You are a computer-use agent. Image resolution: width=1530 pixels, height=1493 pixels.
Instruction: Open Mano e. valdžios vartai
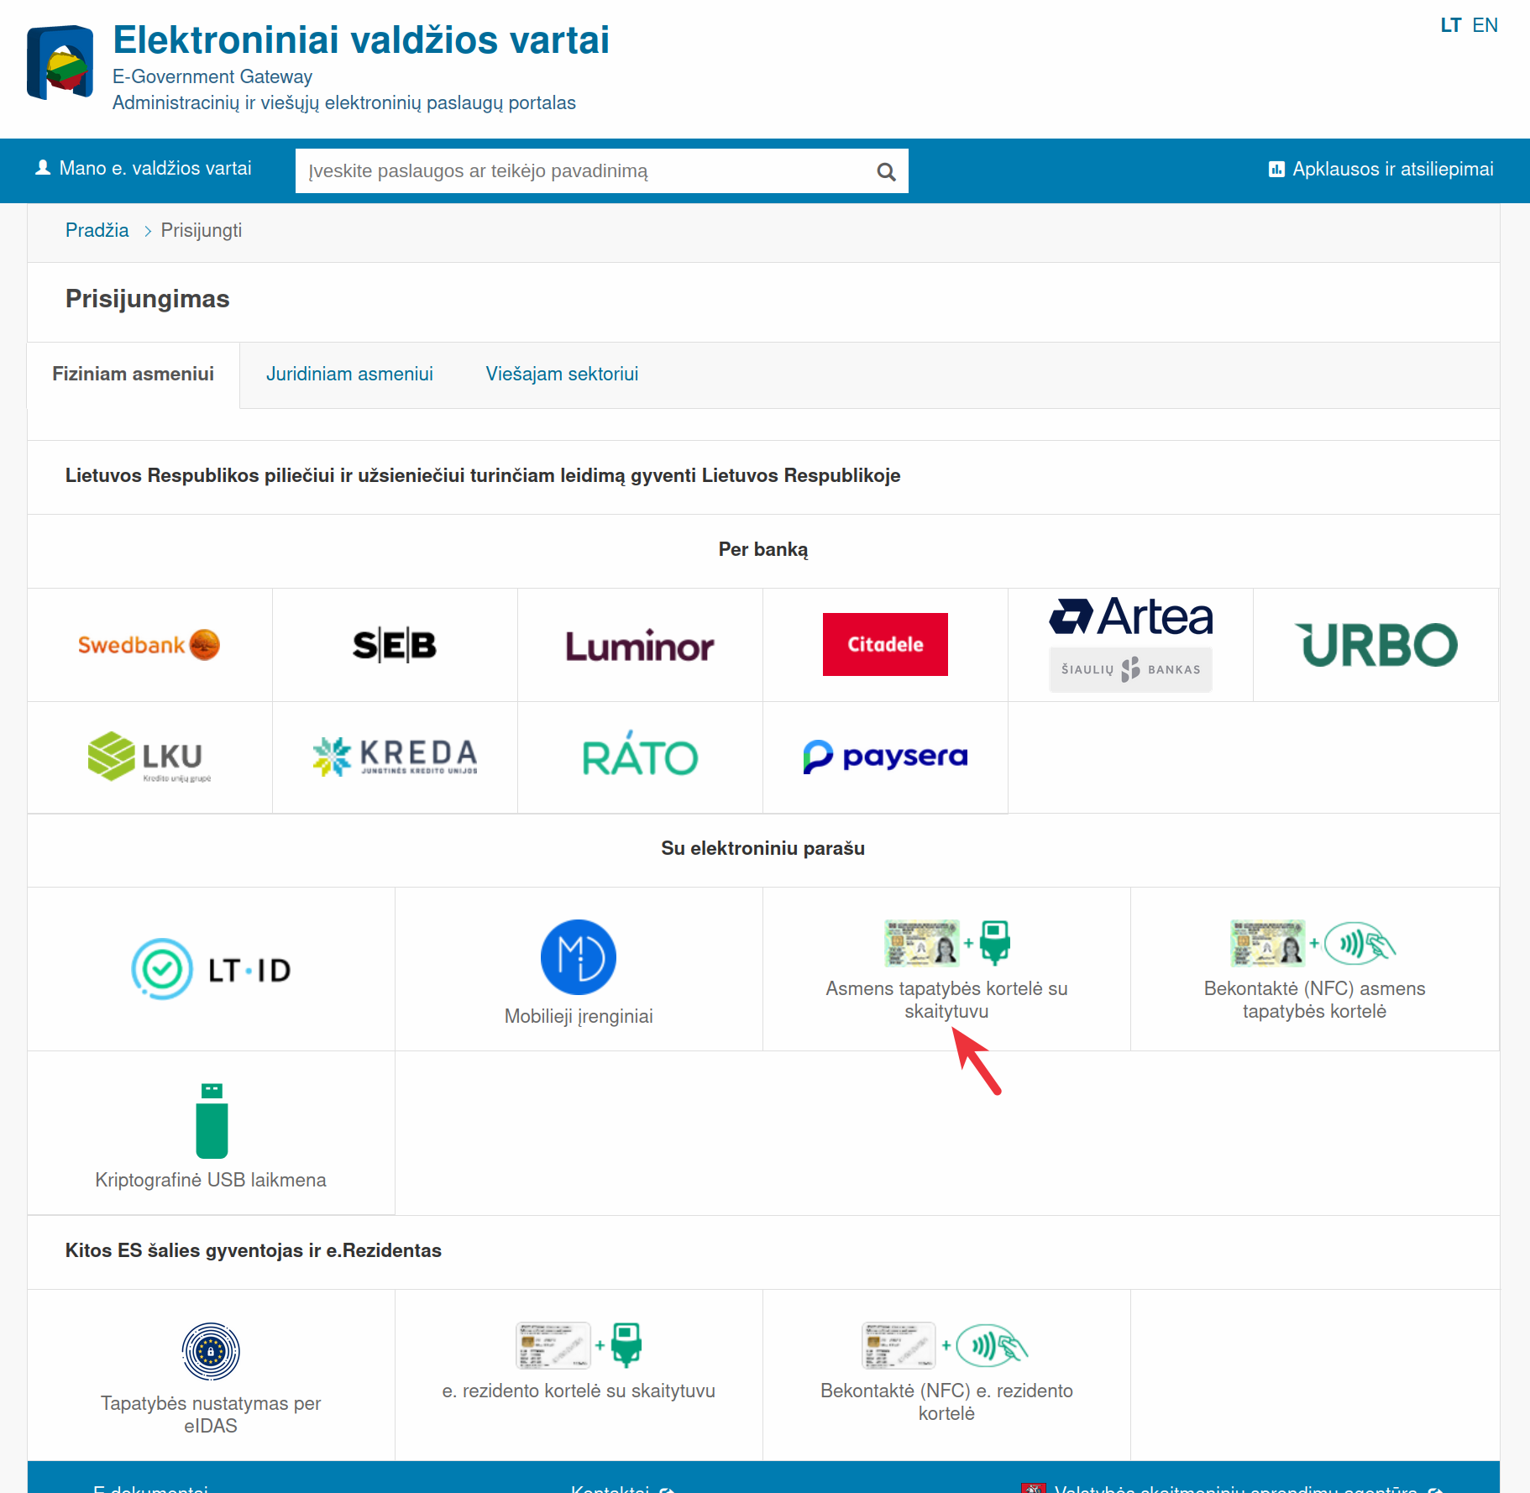point(144,169)
